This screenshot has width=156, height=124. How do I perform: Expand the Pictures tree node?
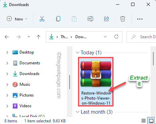coord(7,95)
